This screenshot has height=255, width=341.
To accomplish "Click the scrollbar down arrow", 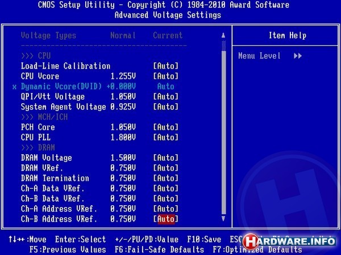I will (x=223, y=218).
